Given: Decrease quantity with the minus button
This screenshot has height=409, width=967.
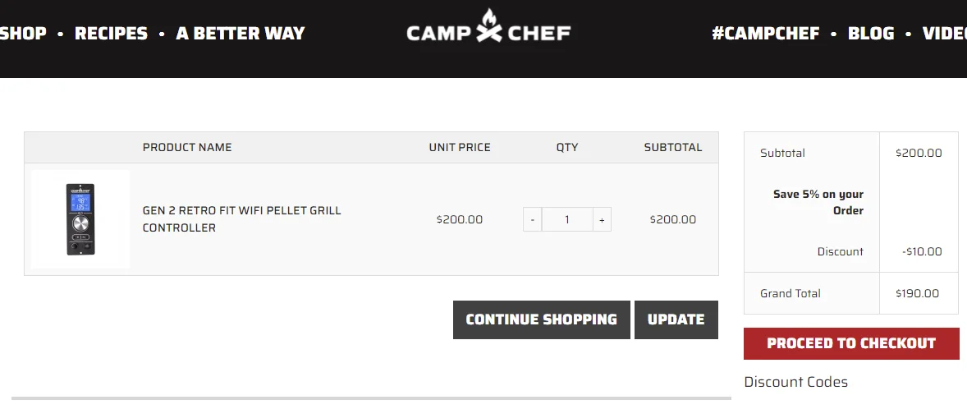Looking at the screenshot, I should (x=532, y=219).
